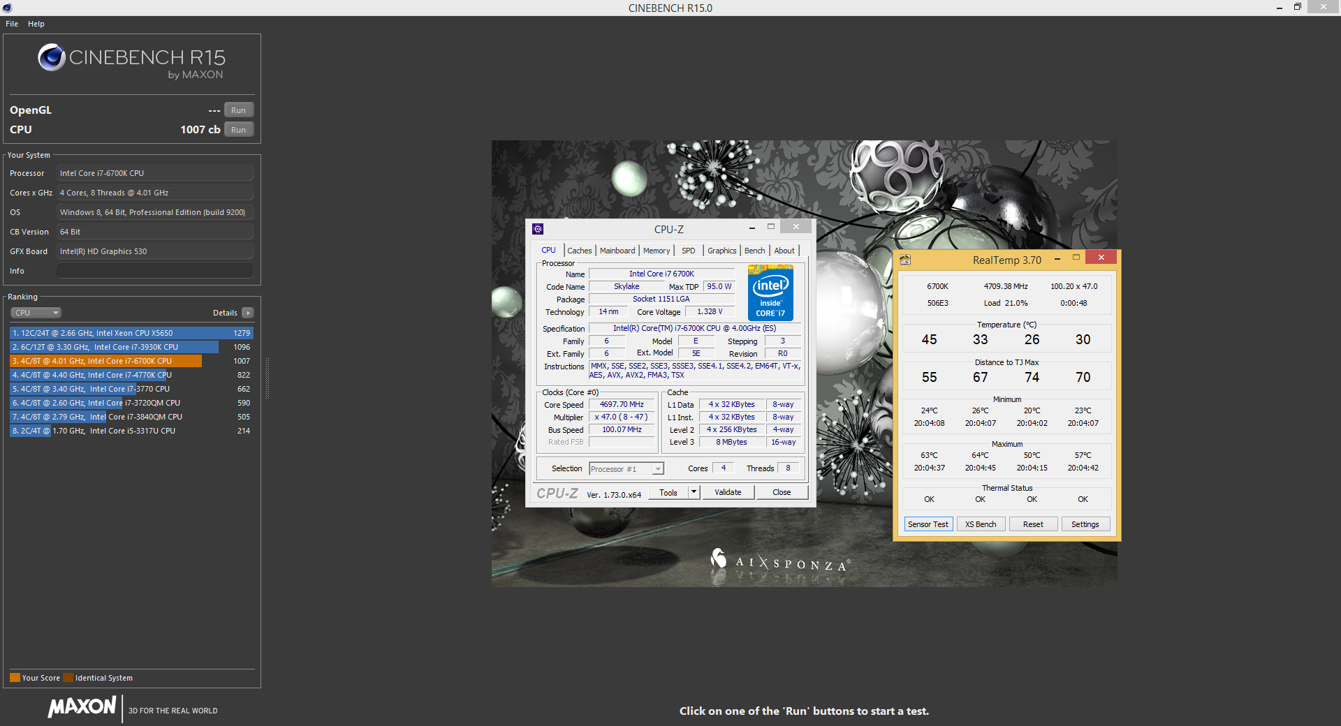Select the Core i7-4770K ranking row
Image resolution: width=1341 pixels, height=726 pixels.
[x=131, y=375]
